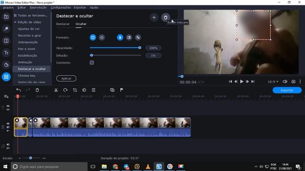Viewport: 305px width, 171px height.
Task: Click the blue Exportar button
Action: tap(287, 90)
